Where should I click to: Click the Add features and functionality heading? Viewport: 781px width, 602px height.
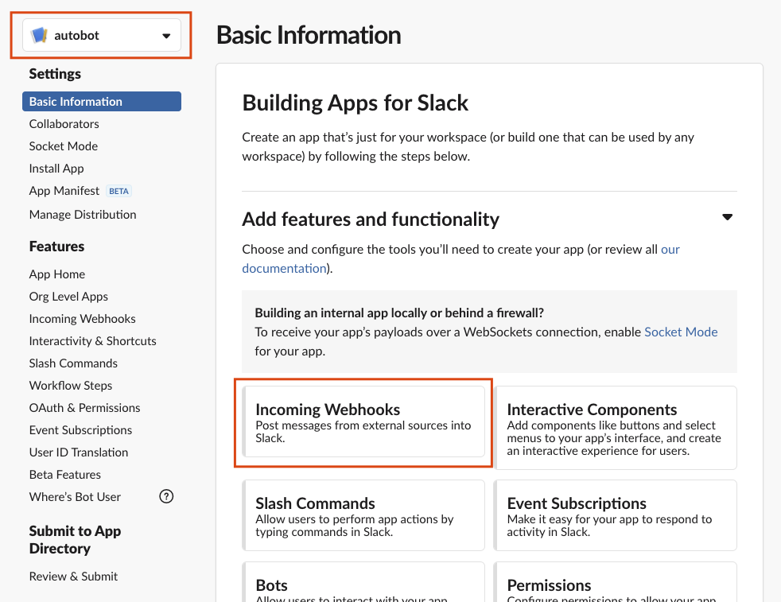[371, 219]
